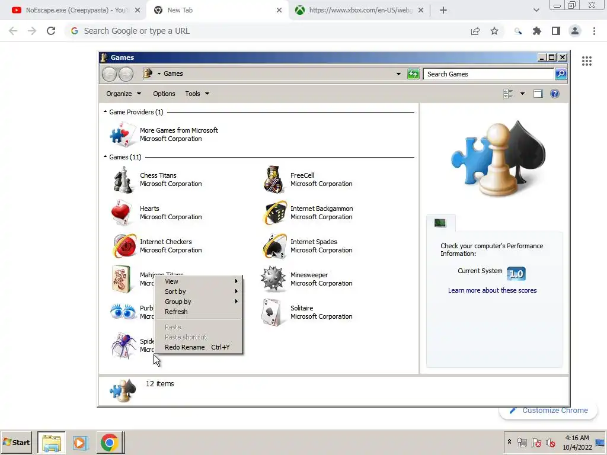Viewport: 607px width, 455px height.
Task: Toggle Chrome side panel icon
Action: tap(556, 31)
